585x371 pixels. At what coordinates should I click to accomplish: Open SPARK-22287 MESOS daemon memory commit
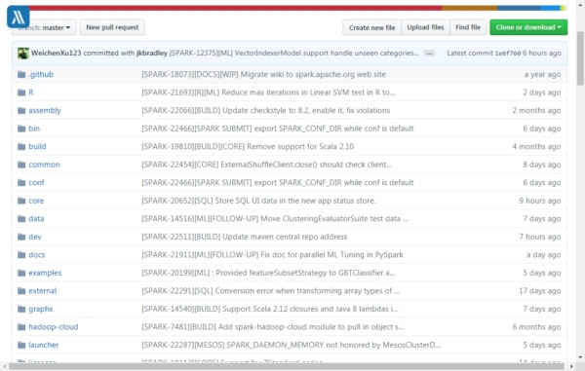point(291,345)
